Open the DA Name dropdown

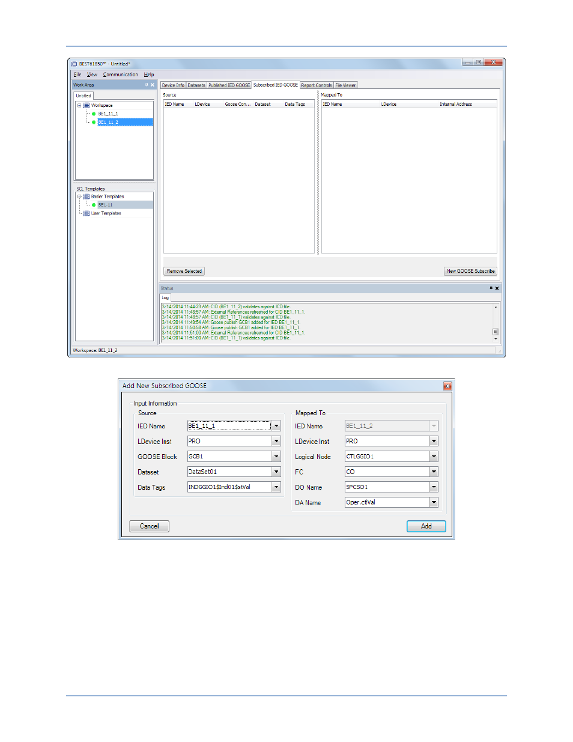434,502
